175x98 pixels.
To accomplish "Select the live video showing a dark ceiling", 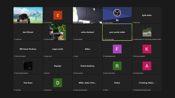I will point(87,15).
